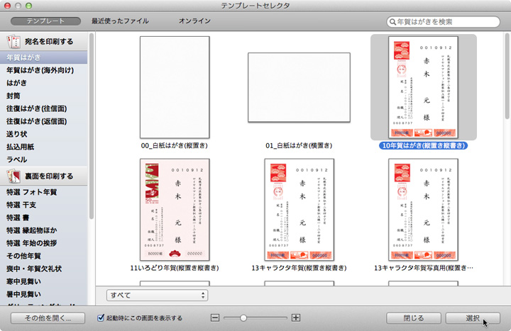The image size is (511, 331).
Task: Open the すべて filter dropdown
Action: [x=157, y=294]
